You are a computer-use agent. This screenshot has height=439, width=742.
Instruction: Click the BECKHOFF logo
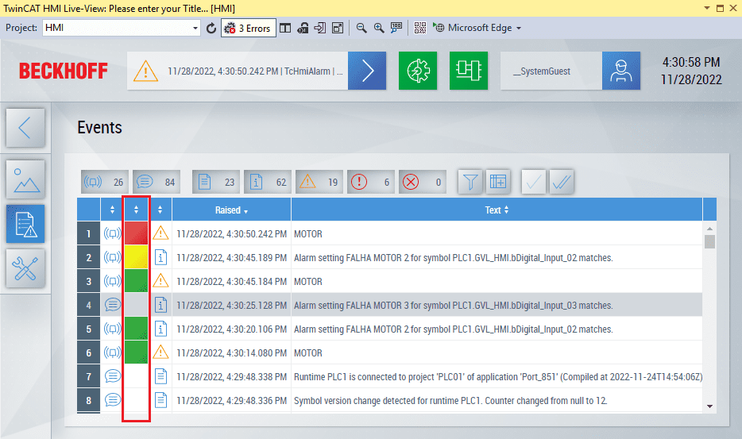click(x=64, y=71)
